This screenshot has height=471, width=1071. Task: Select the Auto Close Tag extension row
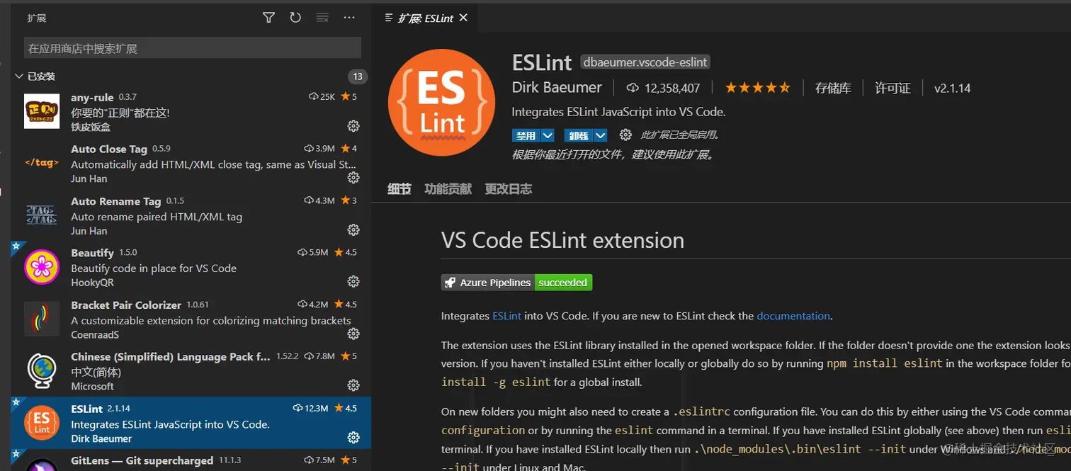click(191, 163)
